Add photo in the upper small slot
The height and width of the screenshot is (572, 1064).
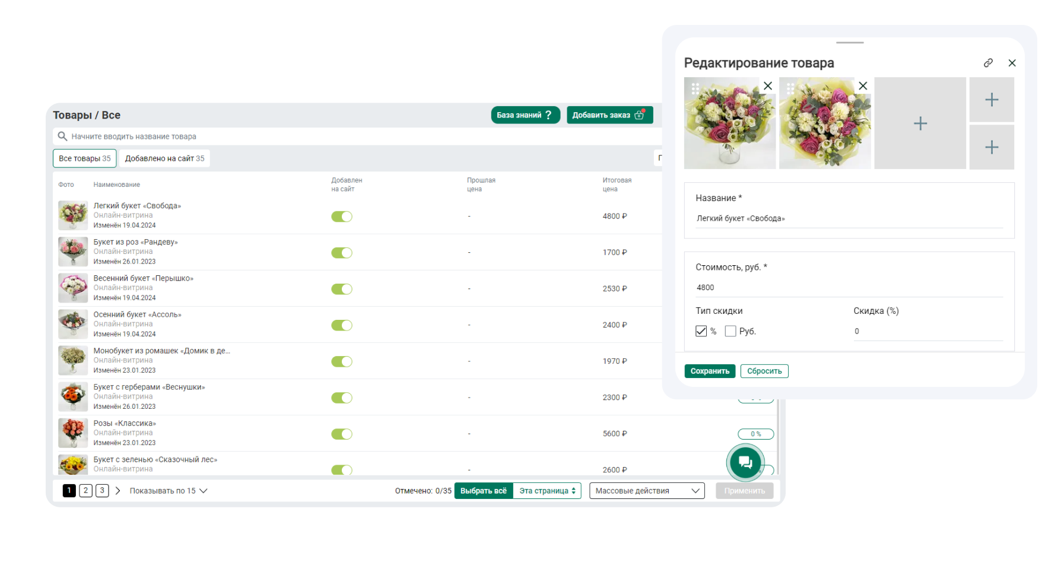[992, 100]
